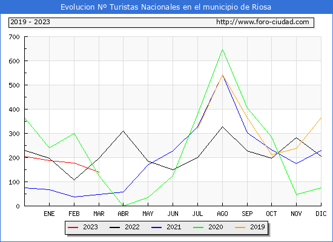Click the blue 2021 low point at NOV
Viewport: 333px width, 242px height.
296,163
